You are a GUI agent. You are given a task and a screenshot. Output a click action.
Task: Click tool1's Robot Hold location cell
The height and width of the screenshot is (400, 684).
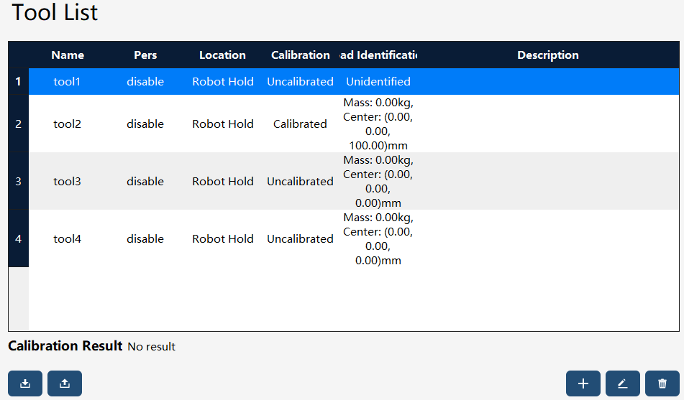tap(223, 81)
